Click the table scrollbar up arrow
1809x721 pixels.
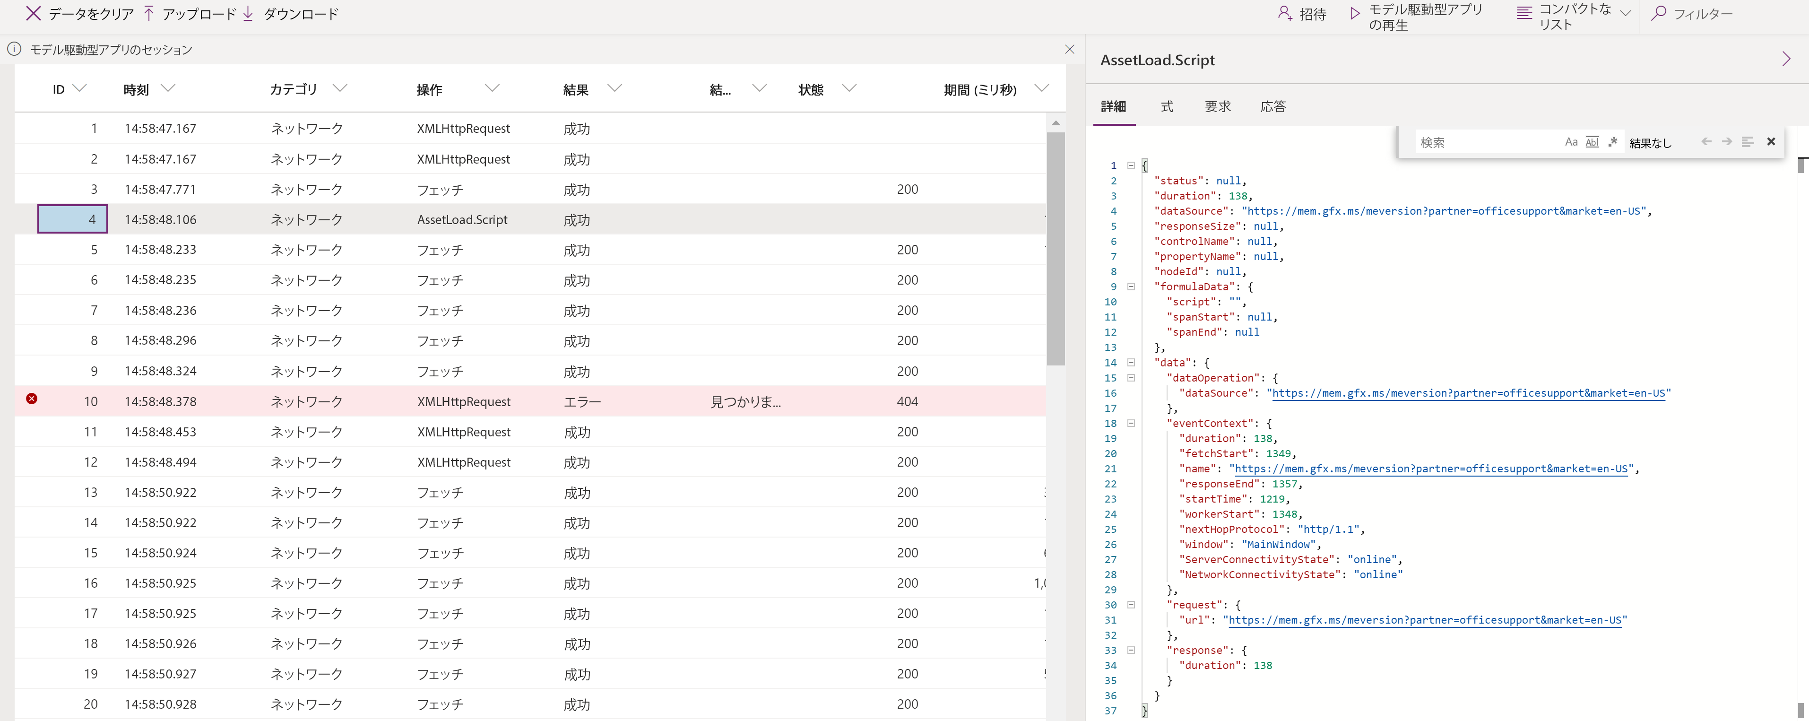click(x=1056, y=123)
